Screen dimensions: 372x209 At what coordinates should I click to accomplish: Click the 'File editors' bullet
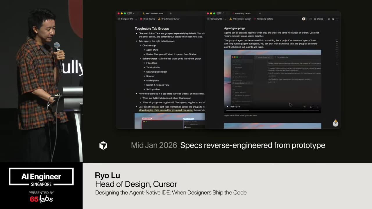coord(152,63)
